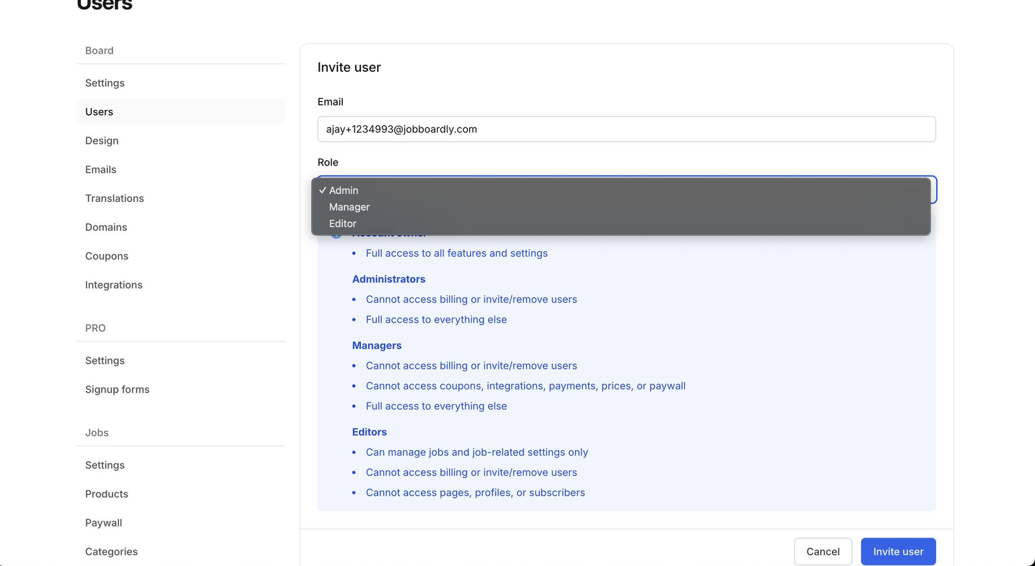Open Settings under the PRO section
1035x566 pixels.
105,361
